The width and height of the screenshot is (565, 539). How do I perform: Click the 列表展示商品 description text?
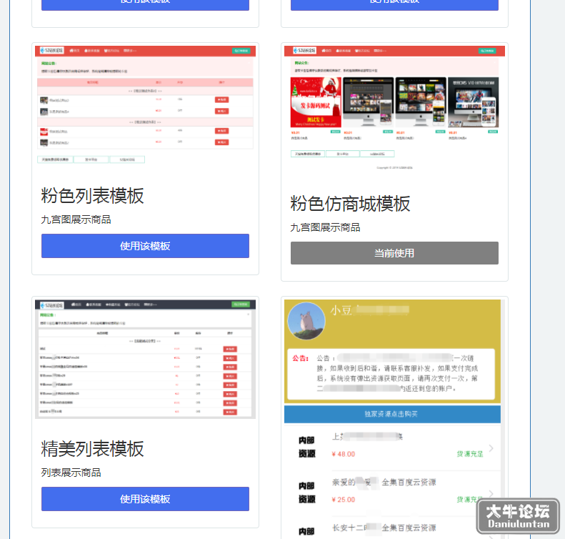tap(71, 473)
